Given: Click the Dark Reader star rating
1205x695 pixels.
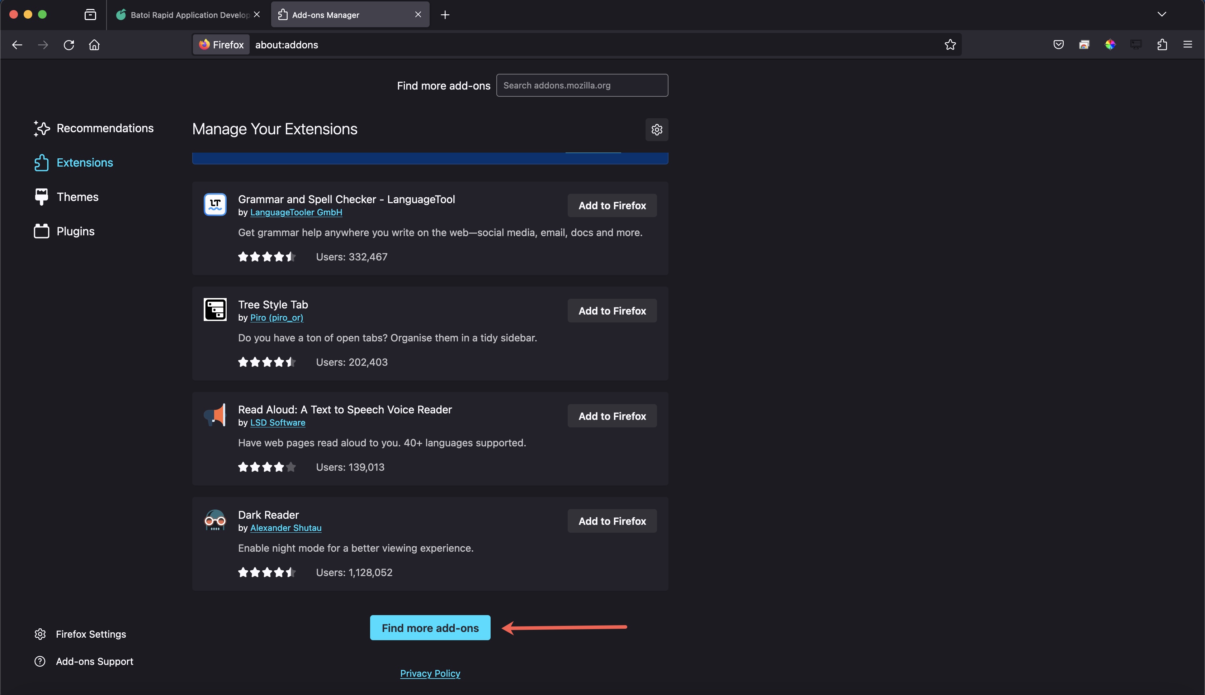Looking at the screenshot, I should pyautogui.click(x=266, y=572).
